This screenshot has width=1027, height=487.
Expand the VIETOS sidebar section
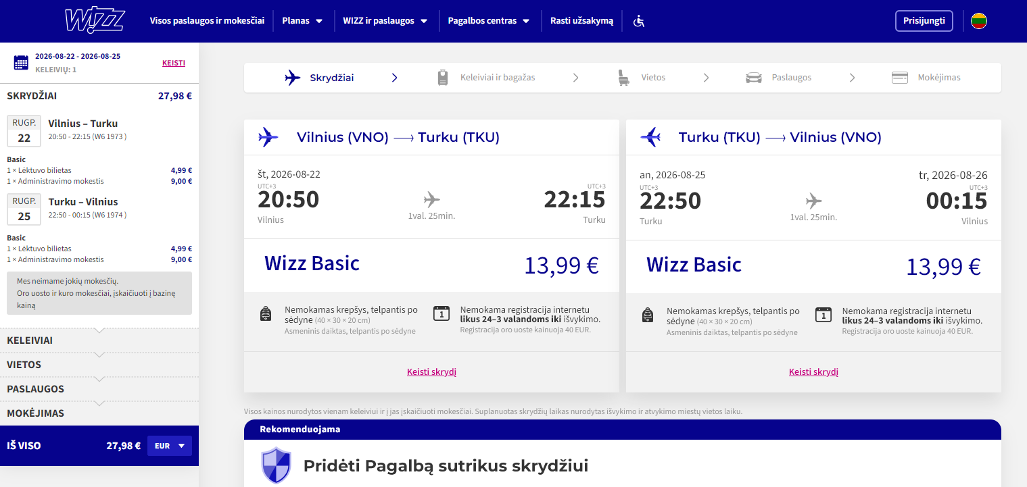pos(99,365)
